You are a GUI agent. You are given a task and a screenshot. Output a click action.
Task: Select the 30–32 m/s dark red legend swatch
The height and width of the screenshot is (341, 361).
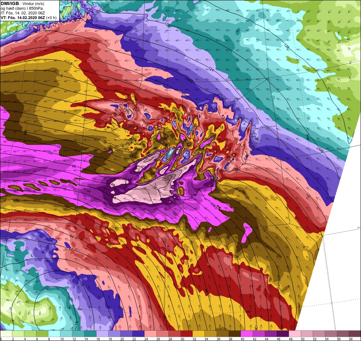point(187,334)
